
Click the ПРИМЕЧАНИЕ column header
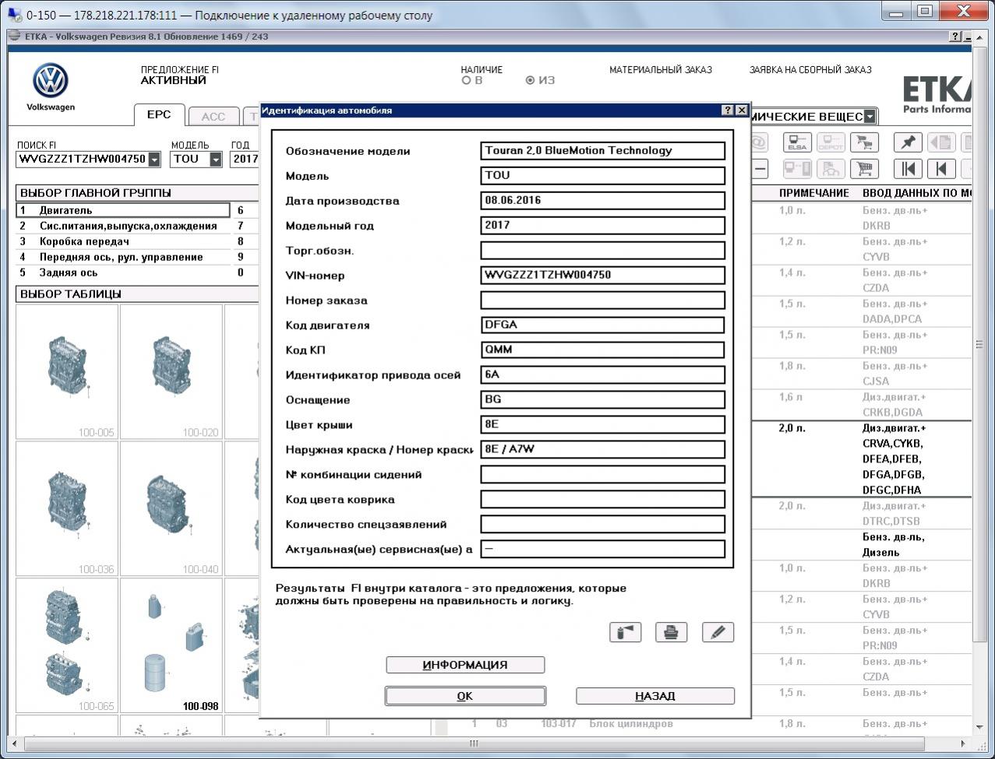click(x=814, y=193)
